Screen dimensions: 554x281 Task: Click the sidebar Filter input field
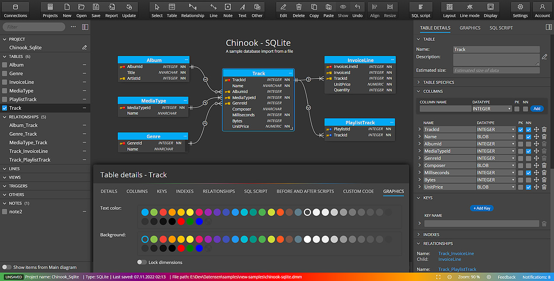34,27
